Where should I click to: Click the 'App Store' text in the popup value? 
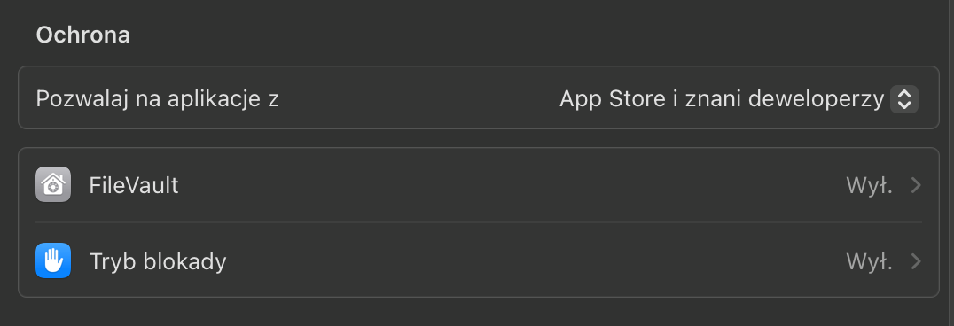click(x=613, y=99)
